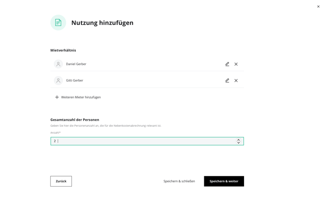This screenshot has height=204, width=324.
Task: Select the name Gitti Gerber
Action: pyautogui.click(x=75, y=81)
